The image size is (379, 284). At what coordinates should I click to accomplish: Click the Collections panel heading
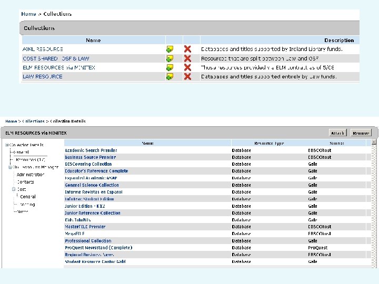click(x=39, y=28)
